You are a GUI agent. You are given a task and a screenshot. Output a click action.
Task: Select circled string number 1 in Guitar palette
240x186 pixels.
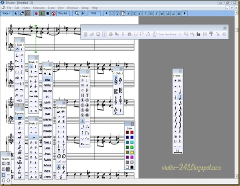[82, 100]
